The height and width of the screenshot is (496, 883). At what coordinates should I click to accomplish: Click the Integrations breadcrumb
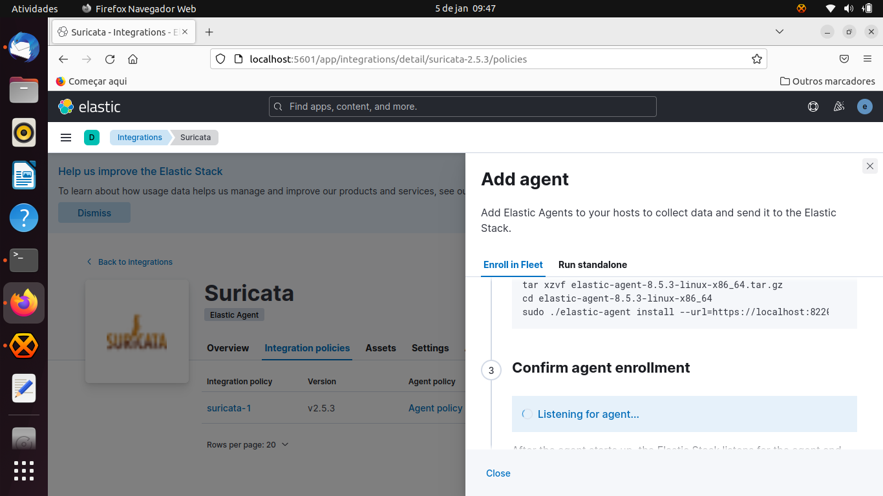pyautogui.click(x=140, y=138)
